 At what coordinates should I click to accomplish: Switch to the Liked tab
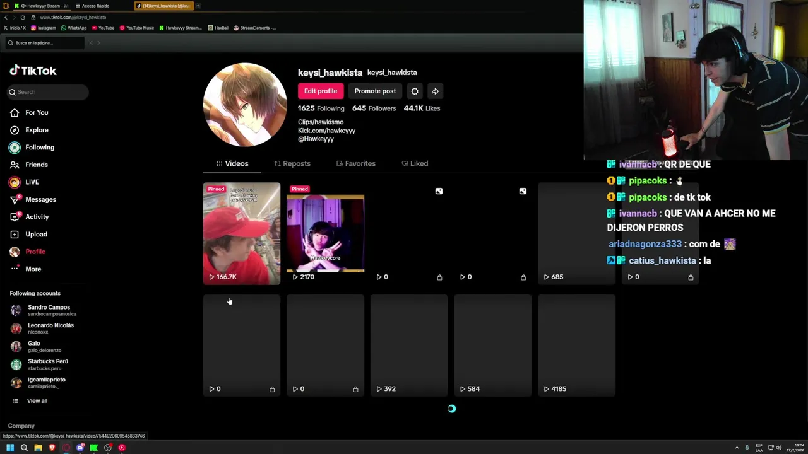415,163
